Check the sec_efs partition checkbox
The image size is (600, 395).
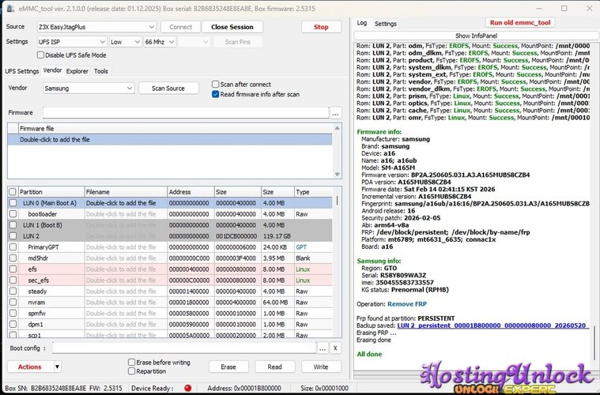(13, 280)
